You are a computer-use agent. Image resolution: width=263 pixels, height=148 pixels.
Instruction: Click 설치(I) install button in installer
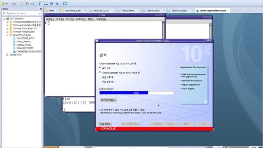(187, 124)
